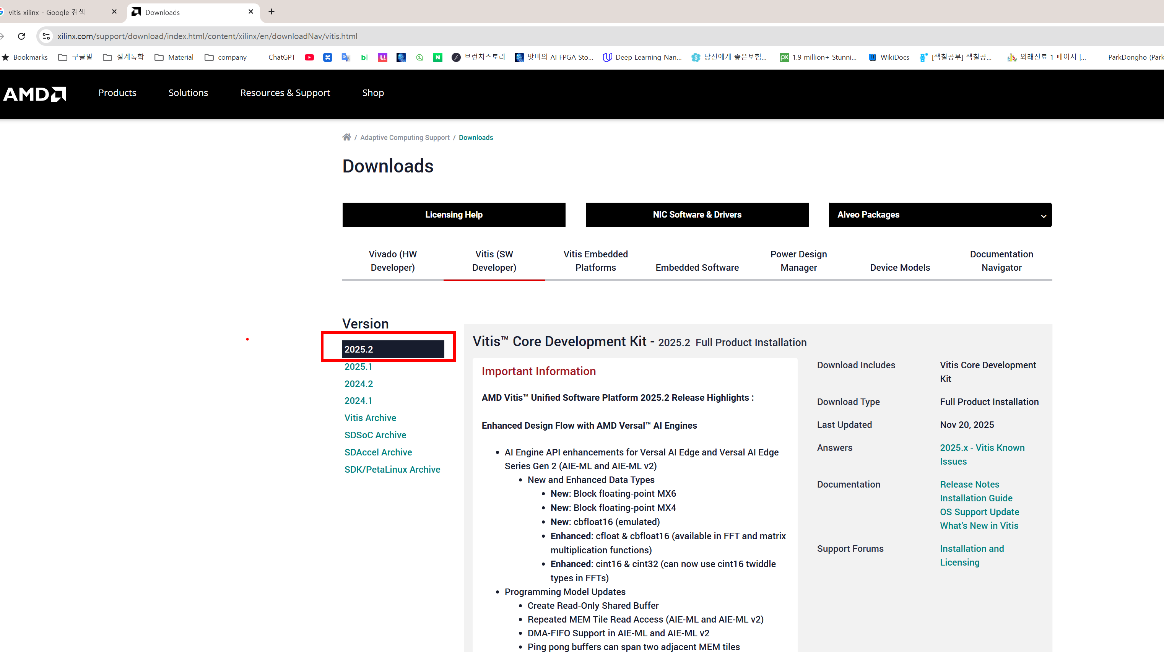Reload the page with refresh icon
The width and height of the screenshot is (1164, 652).
pos(21,36)
